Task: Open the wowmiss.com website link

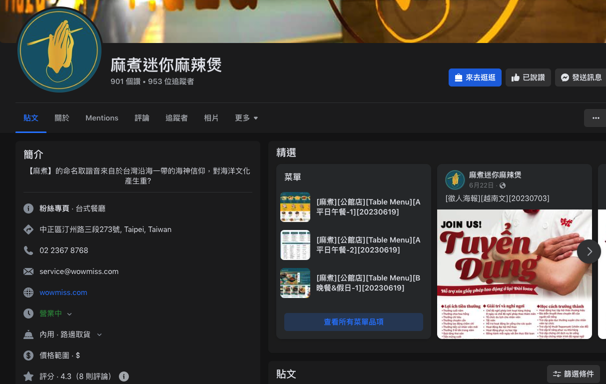Action: point(63,292)
